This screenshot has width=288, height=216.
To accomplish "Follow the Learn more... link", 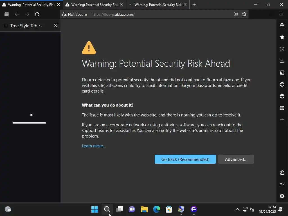I will pos(94,146).
